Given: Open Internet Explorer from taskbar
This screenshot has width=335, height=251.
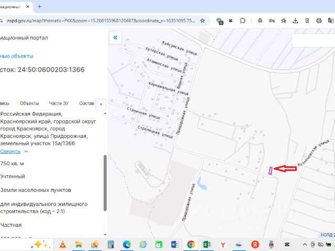Looking at the screenshot, I should coord(143,244).
